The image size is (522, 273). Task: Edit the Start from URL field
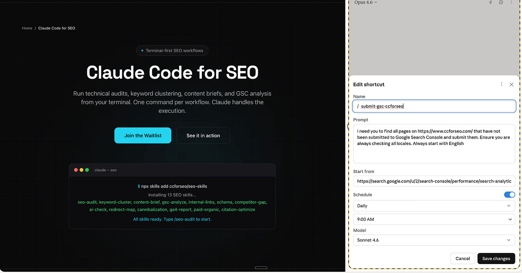pyautogui.click(x=434, y=181)
